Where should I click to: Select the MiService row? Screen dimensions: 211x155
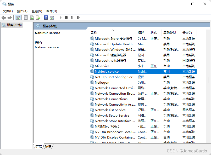(143, 66)
